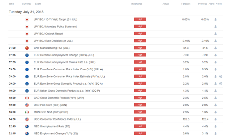Add note plus icon on Euro-Zone GDP row

pyautogui.click(x=221, y=84)
